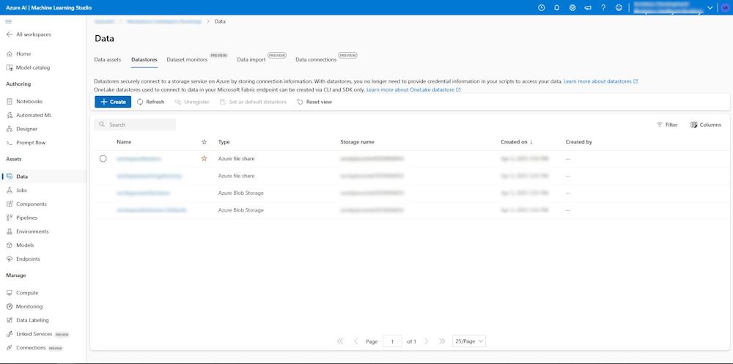
Task: Open Learn more about OneLake datastore link
Action: (413, 89)
